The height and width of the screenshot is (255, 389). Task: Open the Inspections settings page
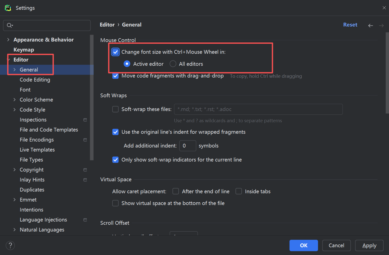33,120
